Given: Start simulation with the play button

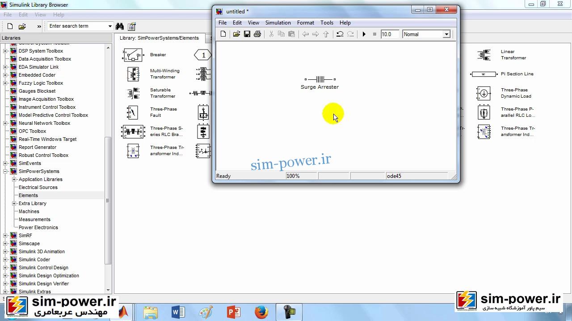Looking at the screenshot, I should (x=364, y=34).
